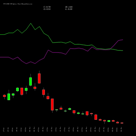
Task: Click the '04 Nov' date axis label
Action: click(x=30, y=129)
